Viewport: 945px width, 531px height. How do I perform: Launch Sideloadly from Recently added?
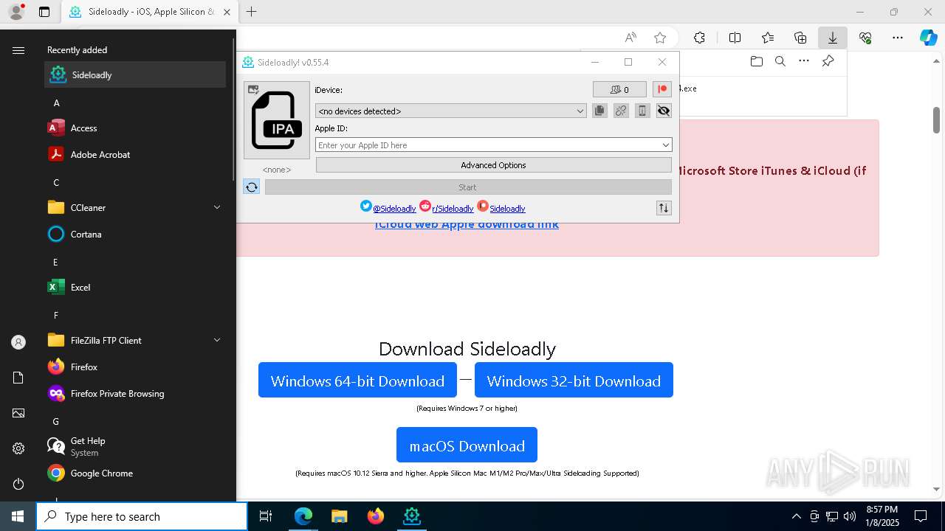point(135,74)
